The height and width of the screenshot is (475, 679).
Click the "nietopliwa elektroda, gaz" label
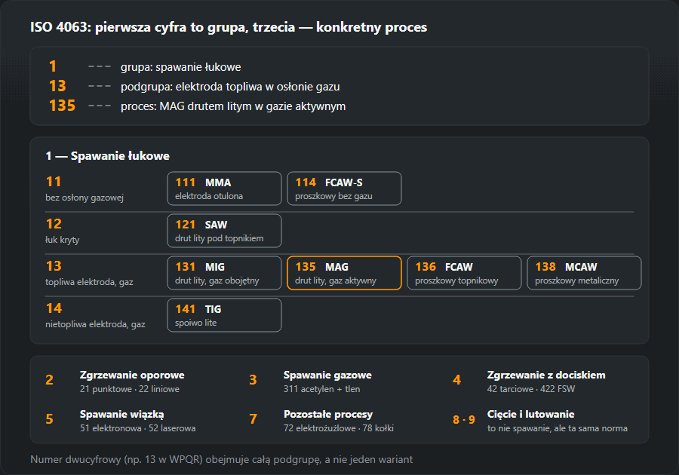pyautogui.click(x=95, y=324)
